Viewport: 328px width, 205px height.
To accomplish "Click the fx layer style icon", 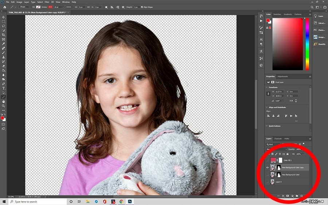I will pos(283,196).
